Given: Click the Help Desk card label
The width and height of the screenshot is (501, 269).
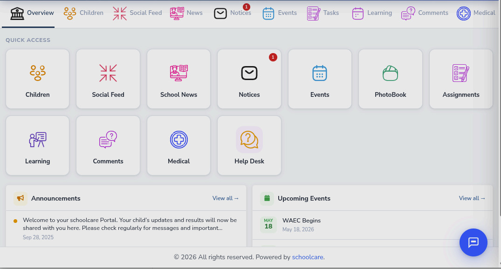Looking at the screenshot, I should tap(249, 161).
